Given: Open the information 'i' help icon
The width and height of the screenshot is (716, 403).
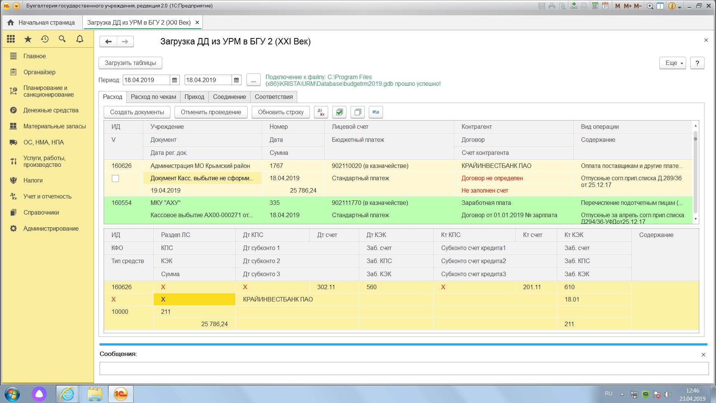Looking at the screenshot, I should [x=672, y=6].
